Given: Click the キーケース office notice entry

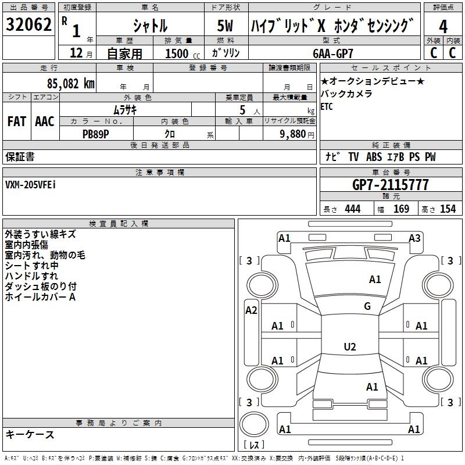Looking at the screenshot, I should [x=30, y=435].
